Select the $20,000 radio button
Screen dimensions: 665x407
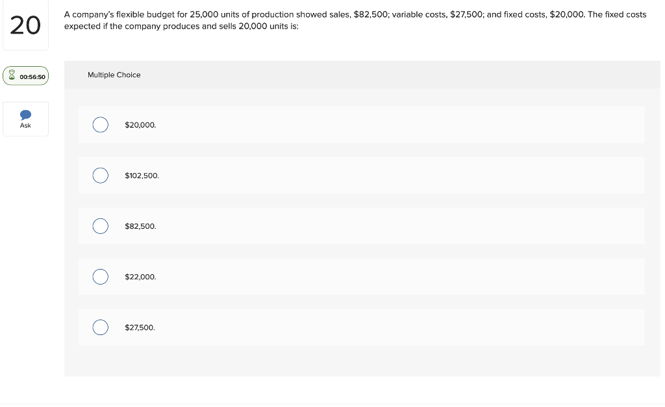(101, 125)
